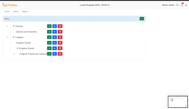Add child under Furgone 3 posti con cassone
Image resolution: width=189 pixels, height=109 pixels.
(x=49, y=54)
